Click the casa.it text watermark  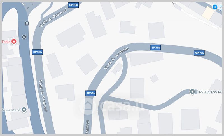[122, 106]
